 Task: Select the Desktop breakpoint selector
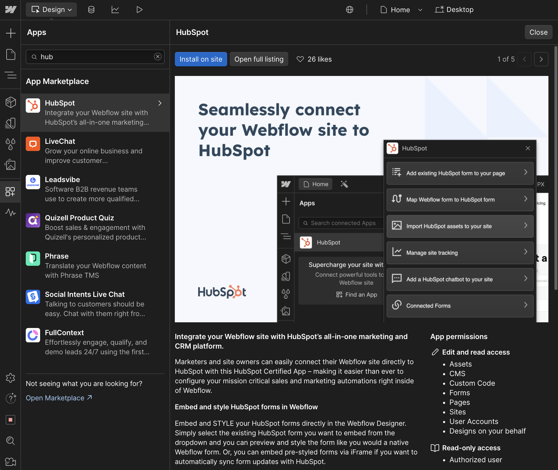[454, 10]
